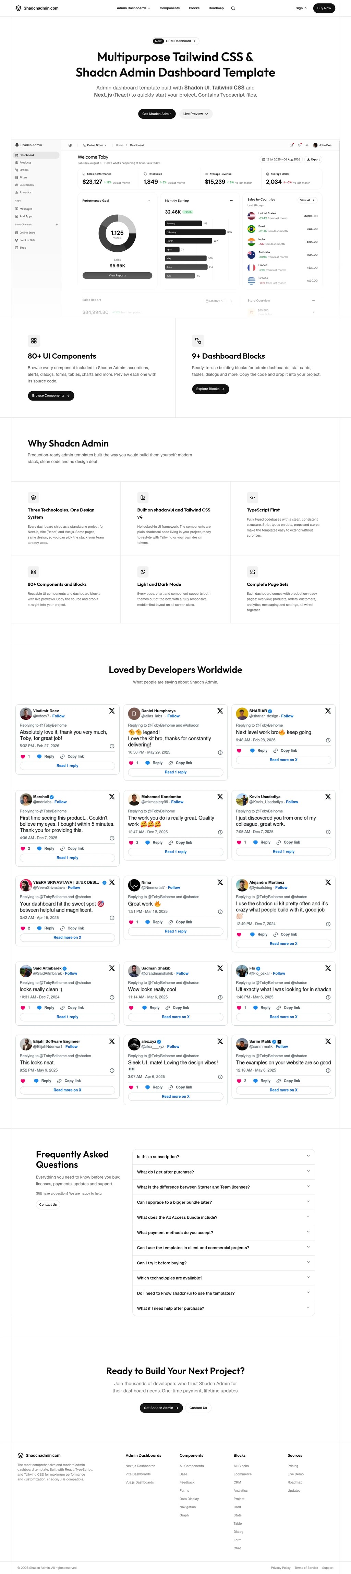The image size is (351, 1574).
Task: Click Contact Us below the FAQ heading
Action: point(48,1204)
